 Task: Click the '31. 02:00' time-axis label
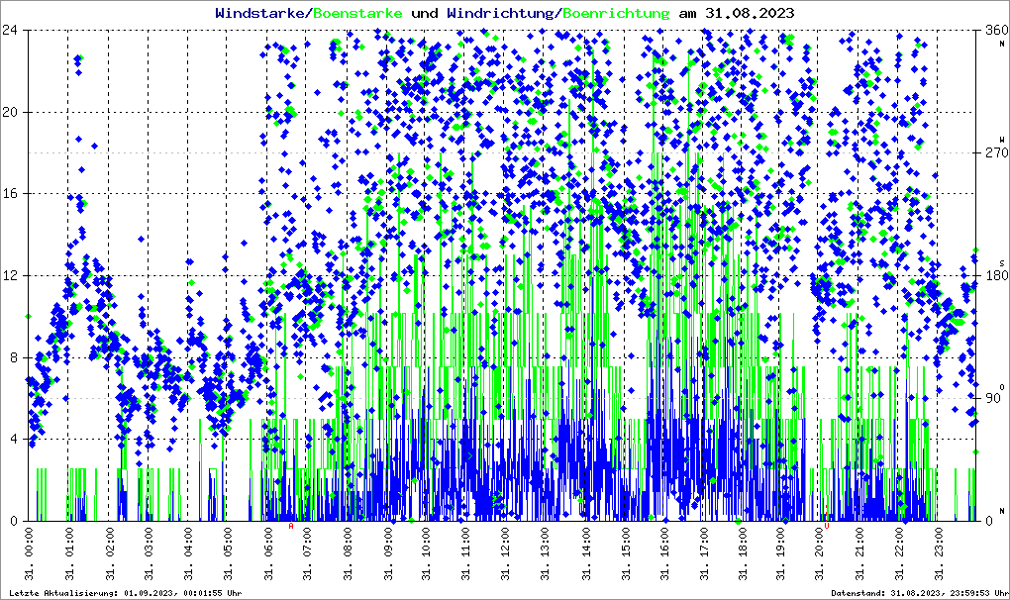point(108,553)
